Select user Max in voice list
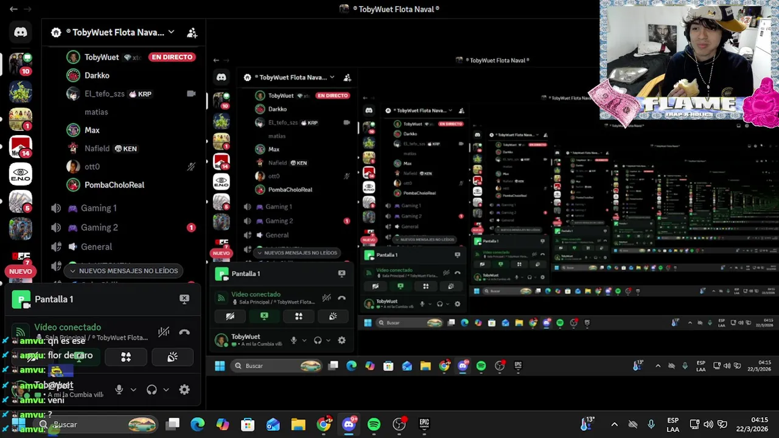Viewport: 779px width, 438px height. pos(92,130)
